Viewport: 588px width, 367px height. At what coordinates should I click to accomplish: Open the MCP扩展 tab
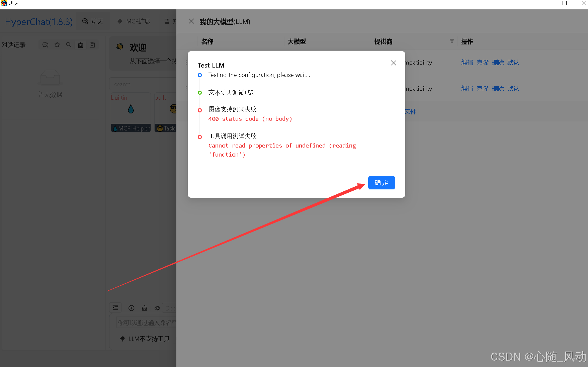point(134,21)
